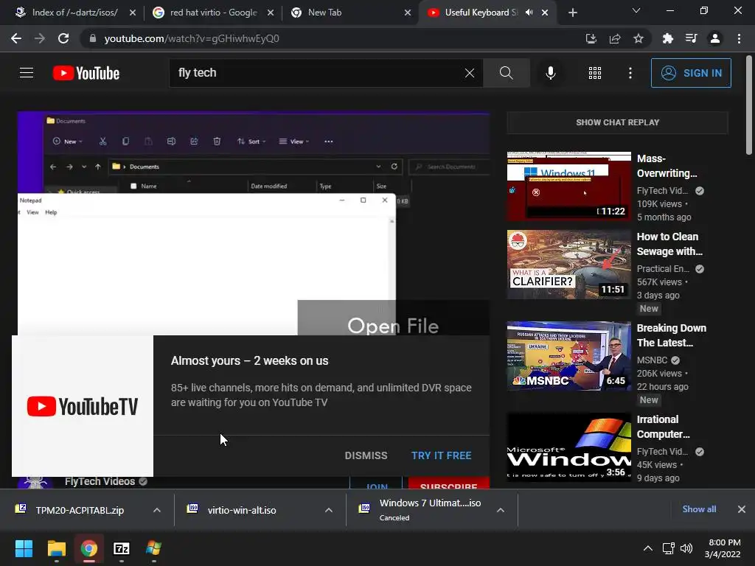This screenshot has height=566, width=755.
Task: Open 'What is a Clarifier' video thumbnail
Action: [x=568, y=265]
